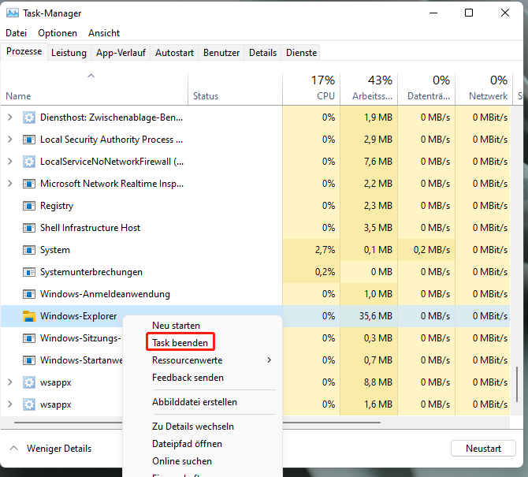Expand the first wsappx process group
This screenshot has height=477, width=528.
(x=9, y=382)
